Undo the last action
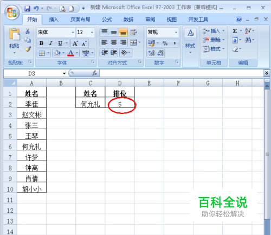The height and width of the screenshot is (235, 271). coord(36,8)
